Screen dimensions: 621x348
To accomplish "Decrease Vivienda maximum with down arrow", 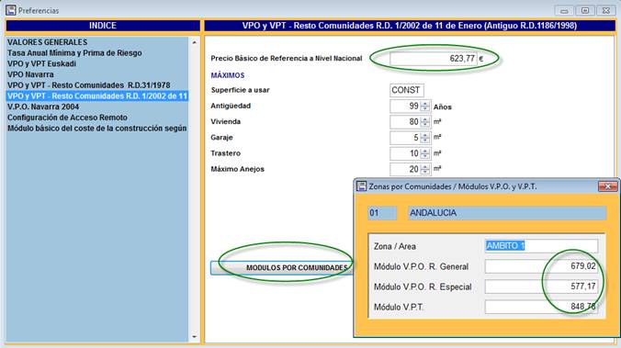I will [x=425, y=125].
